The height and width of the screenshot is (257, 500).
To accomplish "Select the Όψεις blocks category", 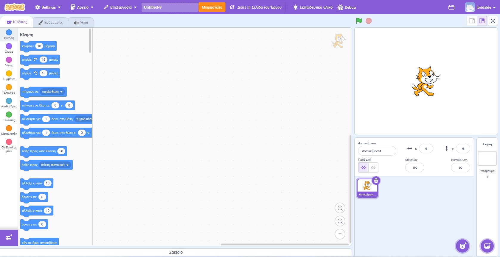I will [x=9, y=48].
